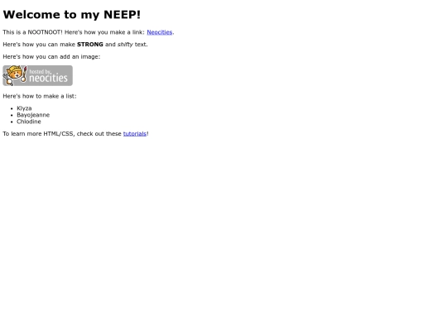
Task: Click the 'Here's how you can add an image:' text
Action: click(51, 57)
